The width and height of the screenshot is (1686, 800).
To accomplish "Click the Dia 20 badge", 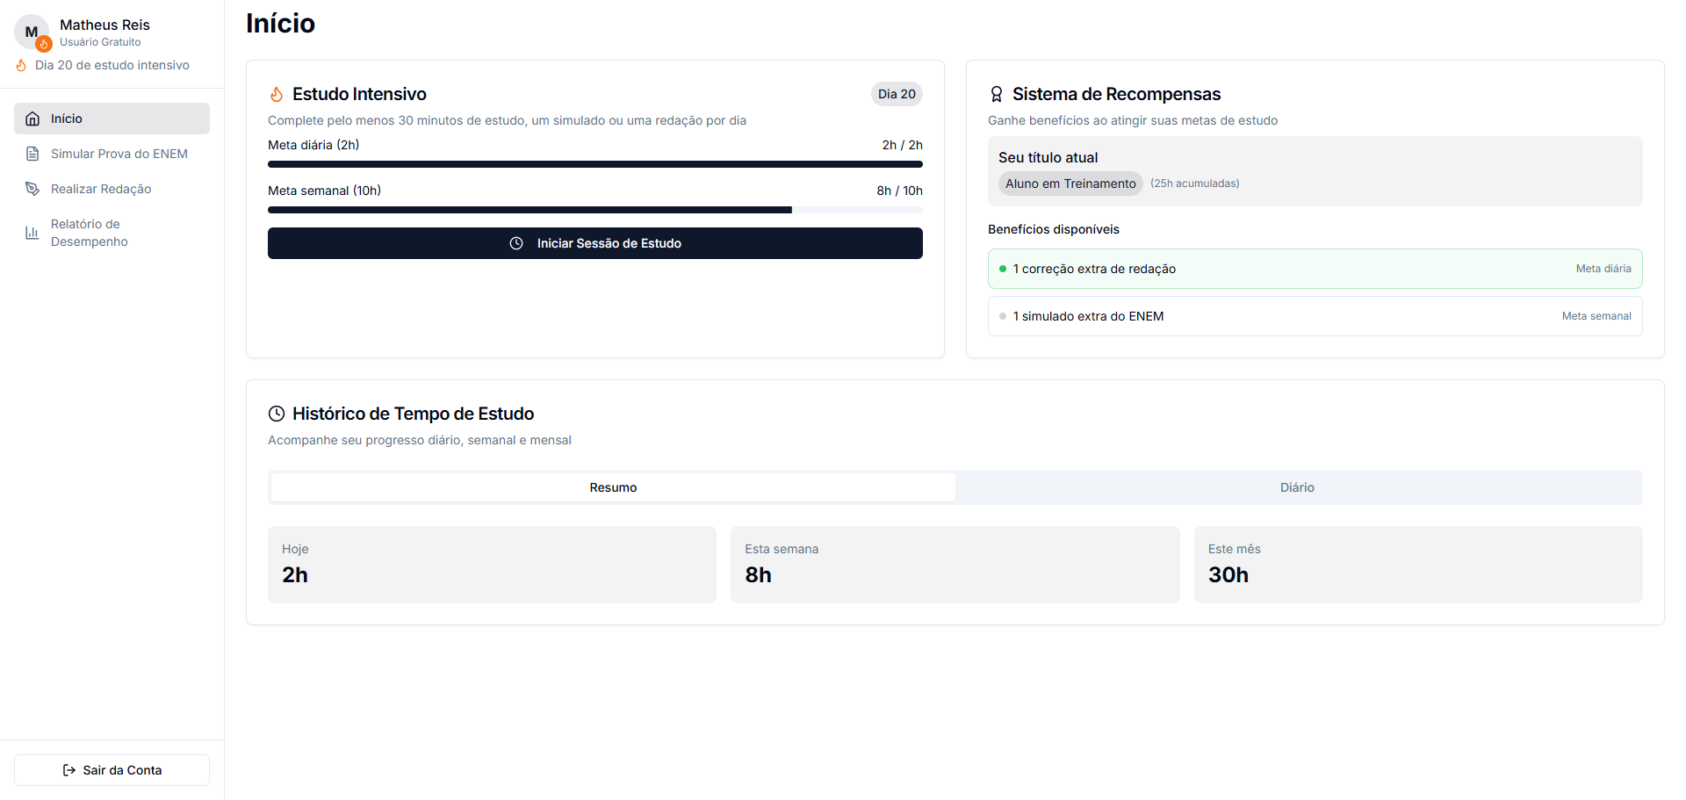I will point(897,94).
